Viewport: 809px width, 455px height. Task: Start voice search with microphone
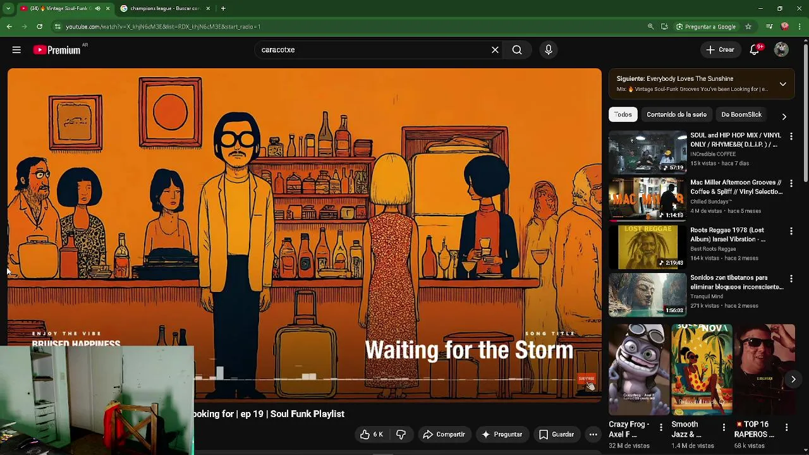point(549,50)
